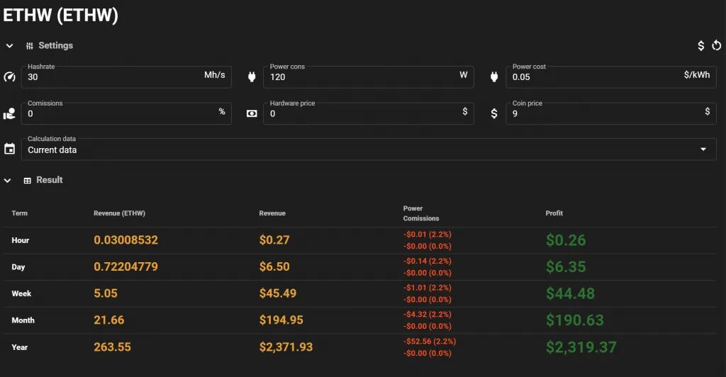The height and width of the screenshot is (377, 726).
Task: Click the Settings sliders icon
Action: pos(30,46)
